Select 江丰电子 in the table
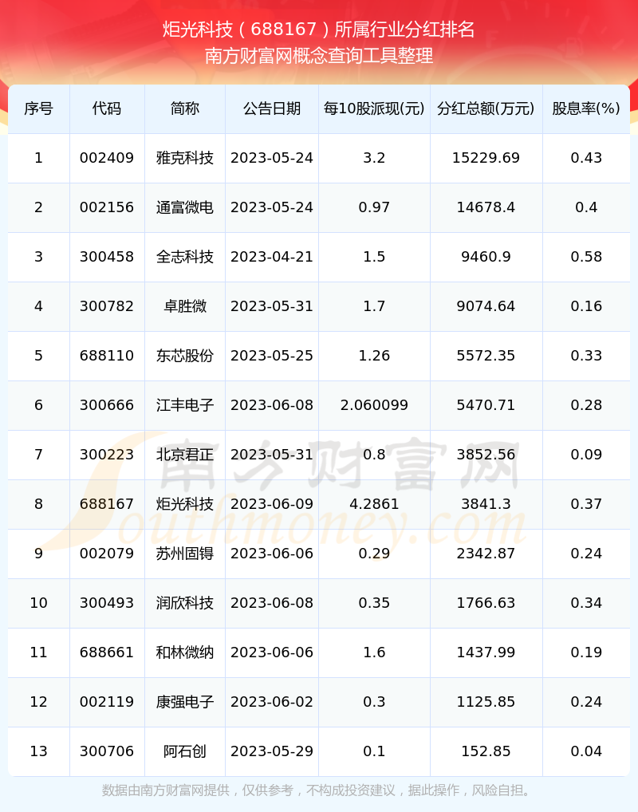The height and width of the screenshot is (812, 638). point(185,405)
